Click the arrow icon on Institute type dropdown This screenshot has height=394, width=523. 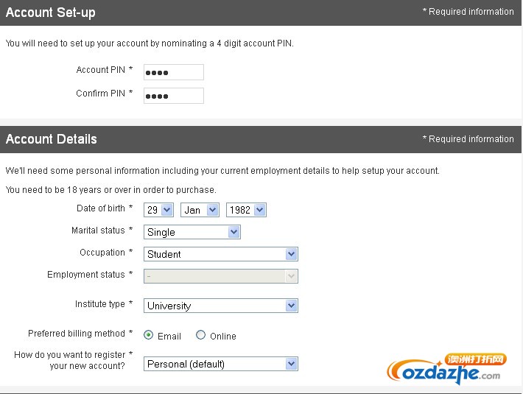click(291, 306)
